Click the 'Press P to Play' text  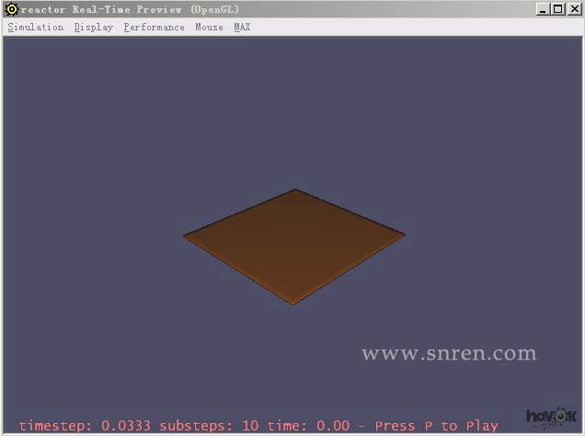tap(437, 426)
